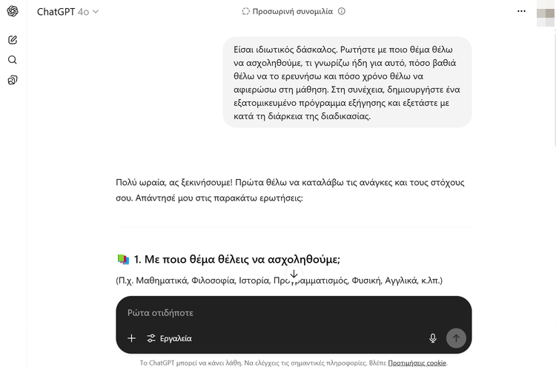Click the ChatGPT logo icon
The image size is (556, 370).
pyautogui.click(x=13, y=11)
